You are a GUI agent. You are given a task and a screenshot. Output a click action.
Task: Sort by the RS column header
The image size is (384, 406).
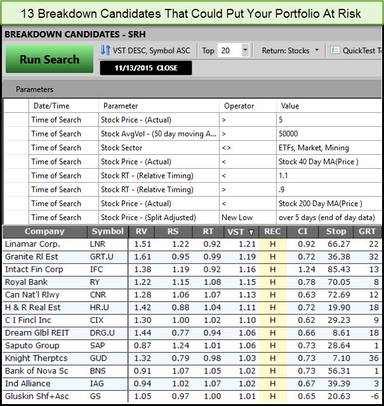pos(173,232)
